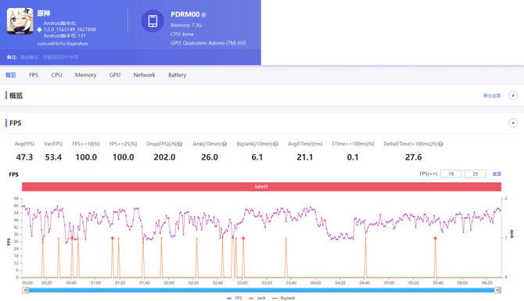Click FPS threshold field showing 18
The width and height of the screenshot is (524, 301).
pyautogui.click(x=451, y=174)
